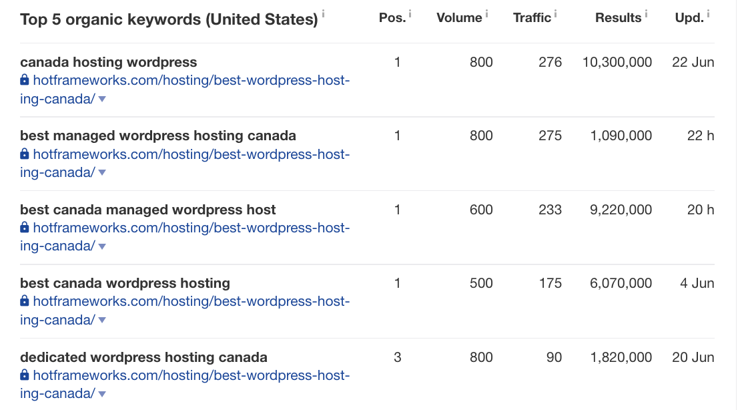
Task: Click the info icon beside Upd. header
Action: (709, 13)
